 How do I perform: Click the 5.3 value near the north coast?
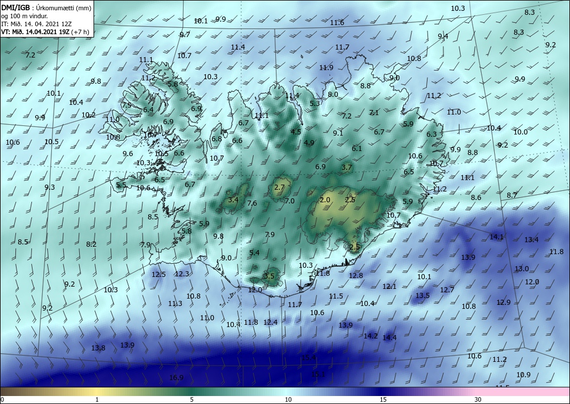(x=315, y=103)
